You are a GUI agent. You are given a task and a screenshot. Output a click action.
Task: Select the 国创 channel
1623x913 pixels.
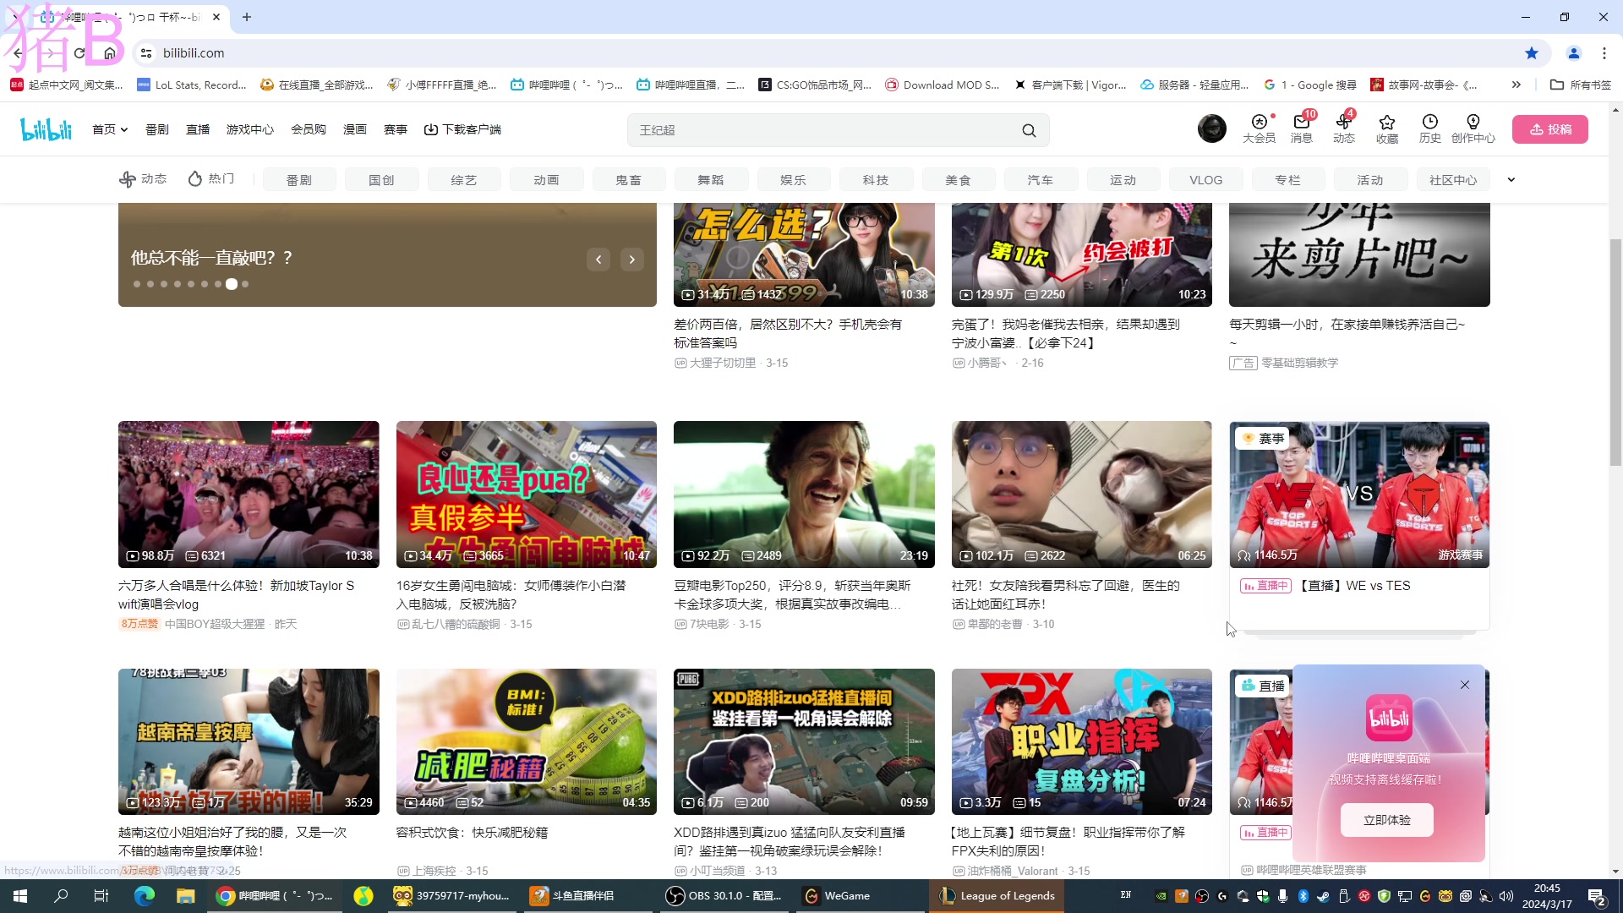click(381, 180)
